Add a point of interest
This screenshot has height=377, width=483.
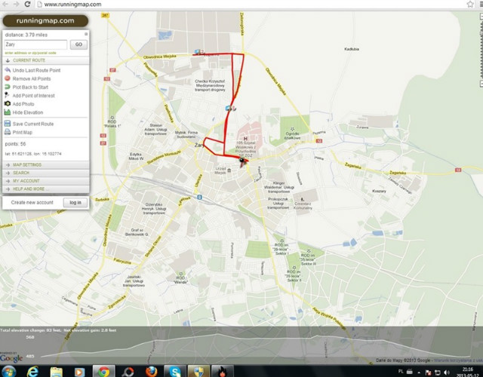33,96
